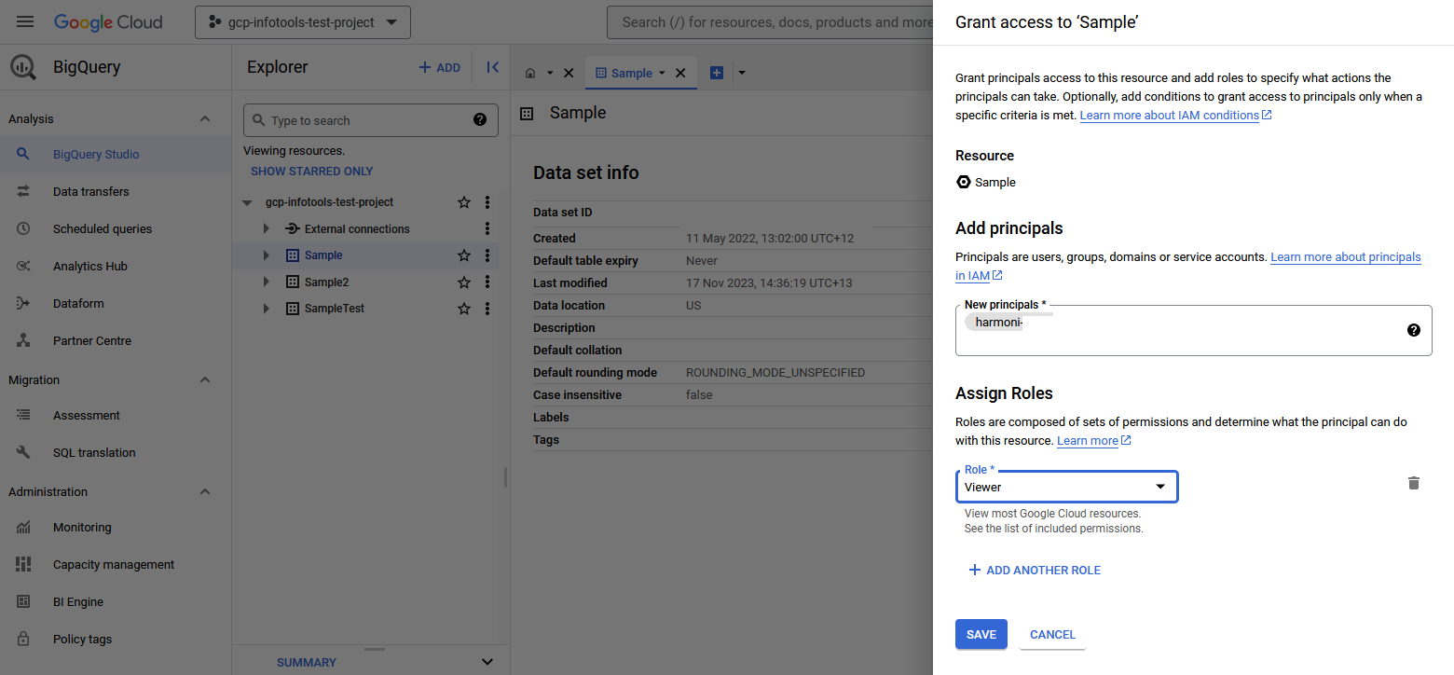Star the SampleTest dataset

pyautogui.click(x=464, y=309)
